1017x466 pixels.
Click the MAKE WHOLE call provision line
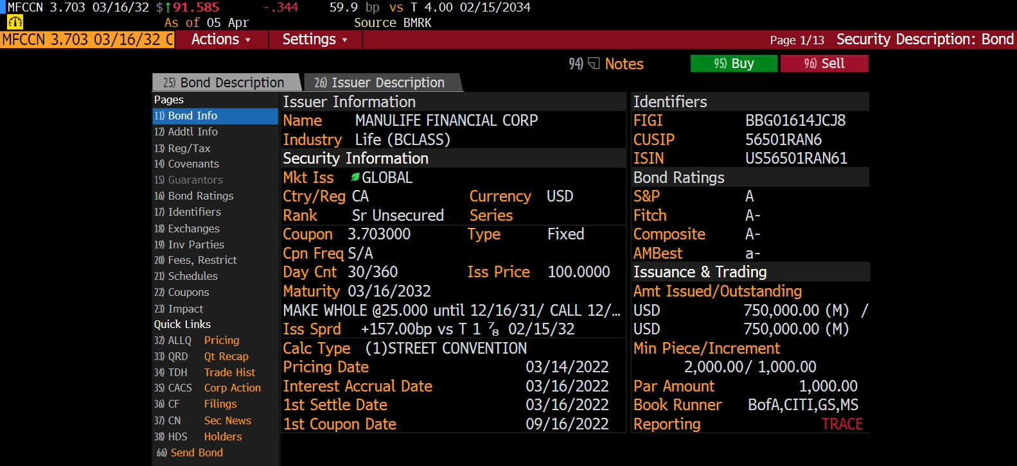click(452, 310)
